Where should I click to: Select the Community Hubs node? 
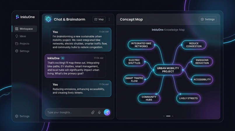(149, 98)
